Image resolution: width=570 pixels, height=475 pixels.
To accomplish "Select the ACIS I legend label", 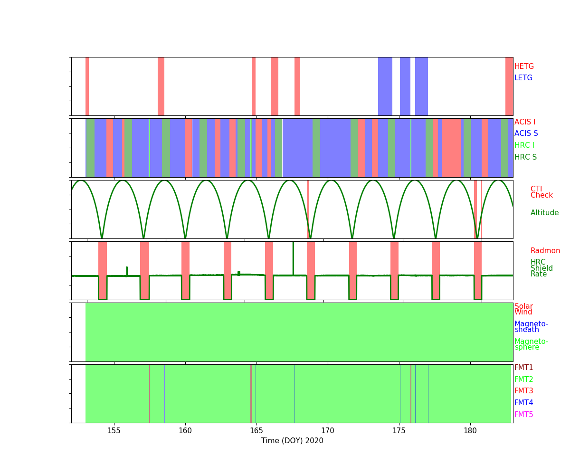I will click(524, 122).
